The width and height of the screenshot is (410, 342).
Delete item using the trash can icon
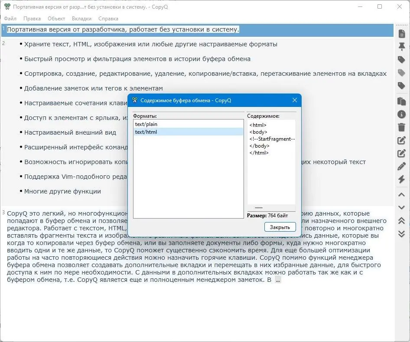coord(402,127)
